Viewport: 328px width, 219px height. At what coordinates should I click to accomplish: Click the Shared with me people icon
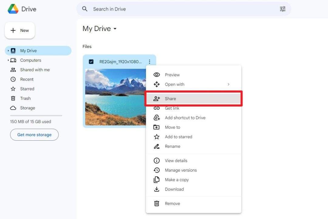pyautogui.click(x=13, y=70)
